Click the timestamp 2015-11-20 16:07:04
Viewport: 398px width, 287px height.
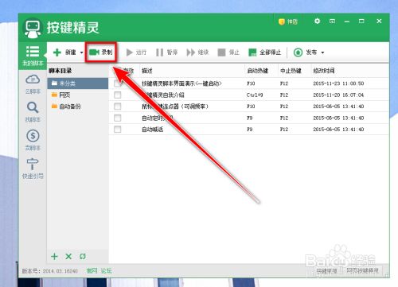[x=338, y=95]
